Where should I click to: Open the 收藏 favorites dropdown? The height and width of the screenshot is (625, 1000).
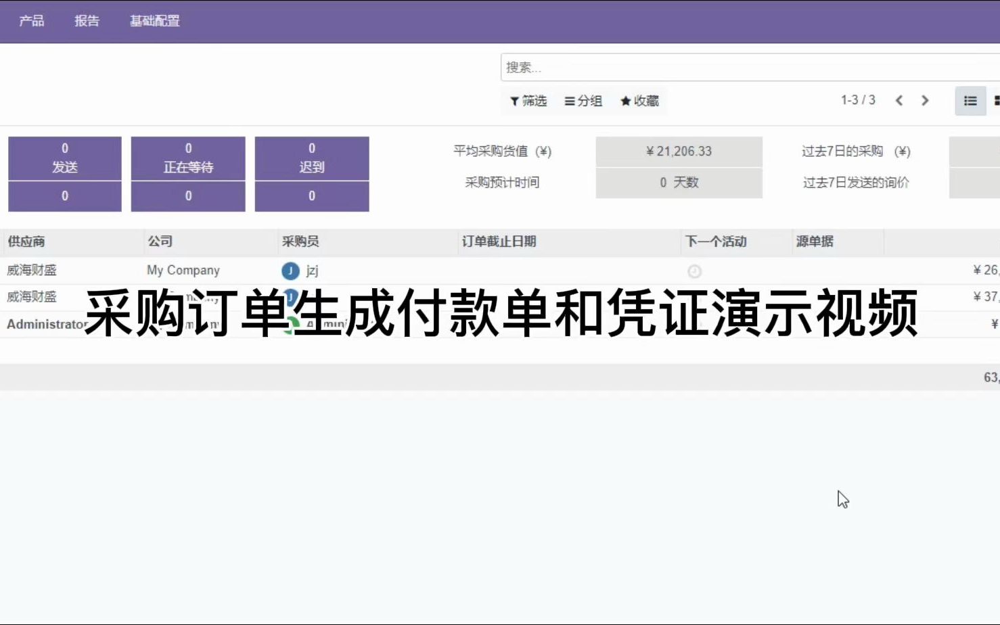639,101
